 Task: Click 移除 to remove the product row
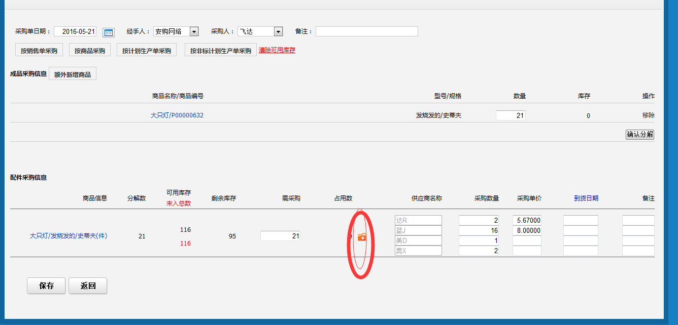coord(648,115)
